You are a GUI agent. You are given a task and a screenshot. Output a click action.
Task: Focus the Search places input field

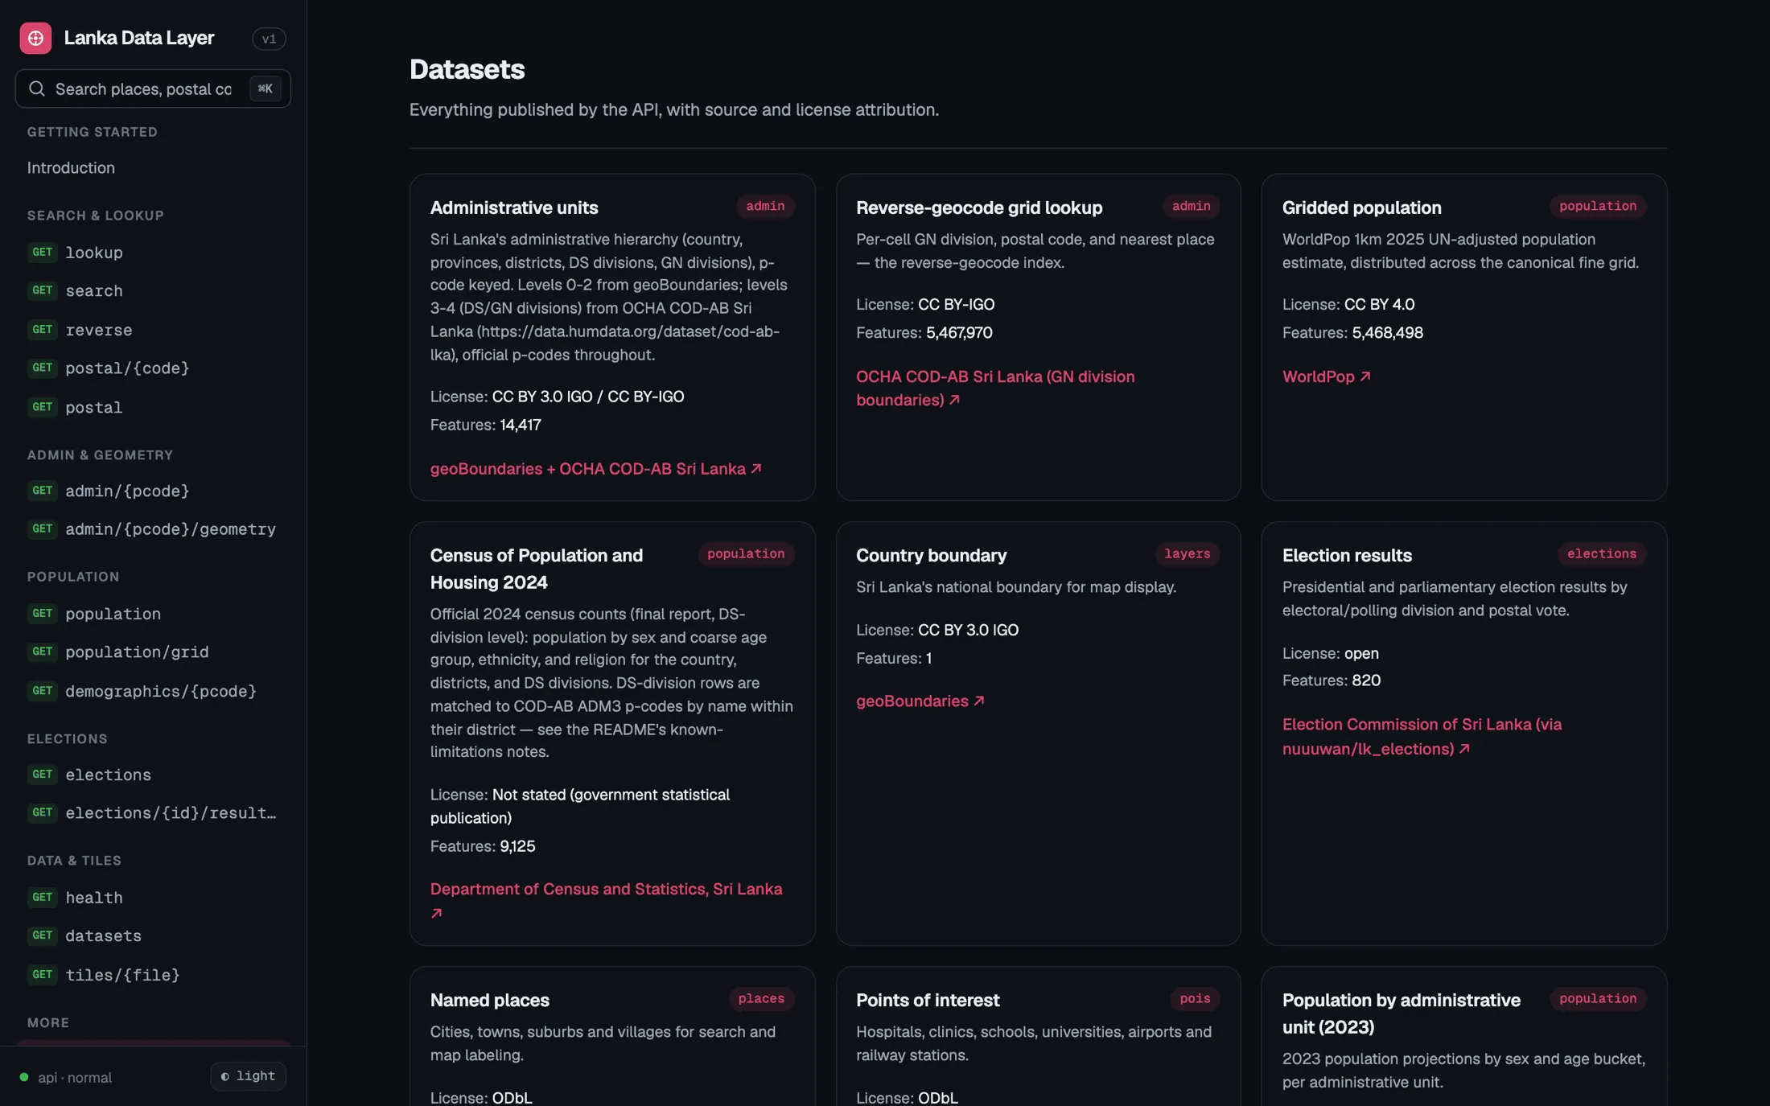(x=153, y=88)
